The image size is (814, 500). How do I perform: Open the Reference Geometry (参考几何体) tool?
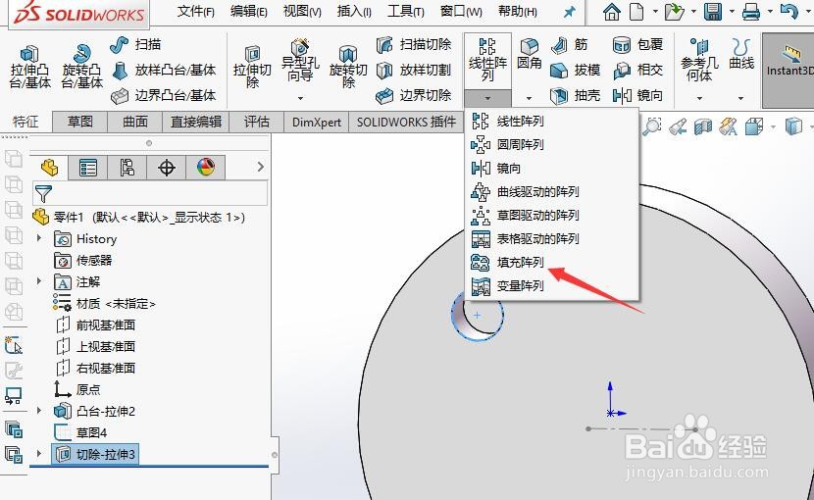tap(699, 60)
